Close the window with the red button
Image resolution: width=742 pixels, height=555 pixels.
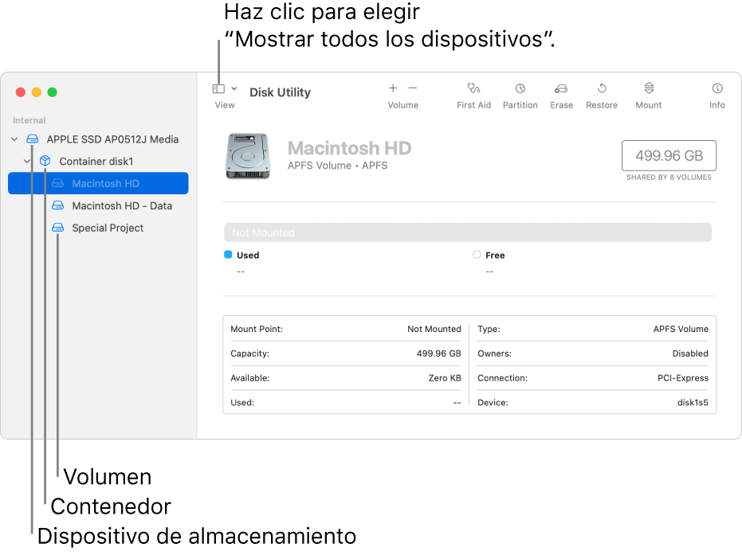coord(21,92)
